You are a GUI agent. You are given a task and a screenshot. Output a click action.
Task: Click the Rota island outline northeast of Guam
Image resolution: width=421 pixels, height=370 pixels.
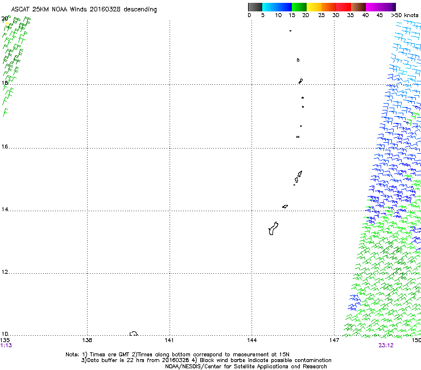coord(285,207)
